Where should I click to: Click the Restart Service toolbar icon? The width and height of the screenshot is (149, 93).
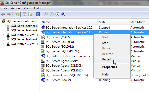63,14
